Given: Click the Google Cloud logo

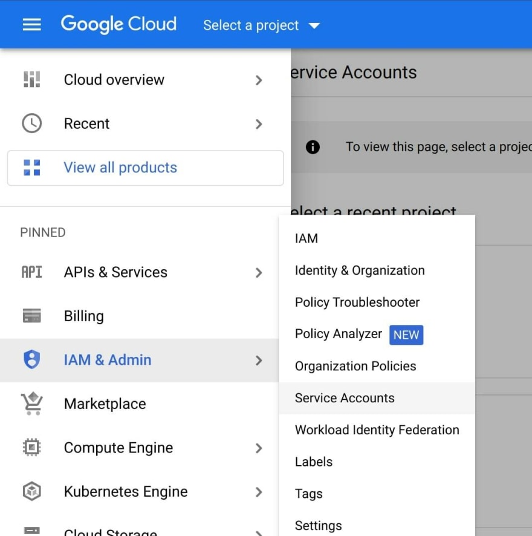Looking at the screenshot, I should tap(118, 24).
